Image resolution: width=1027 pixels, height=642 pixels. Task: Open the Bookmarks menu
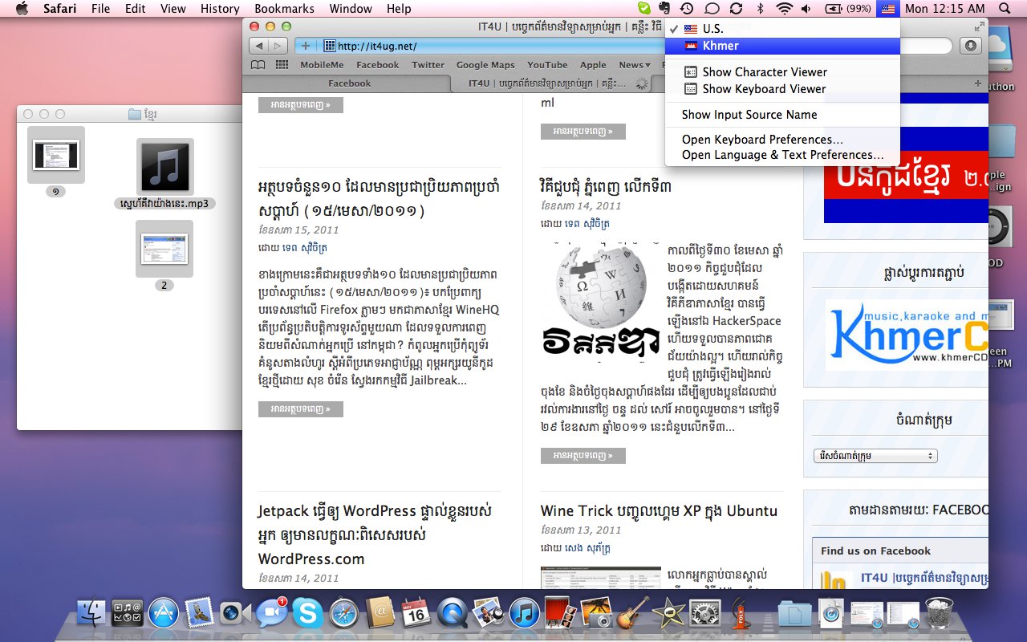[x=284, y=9]
